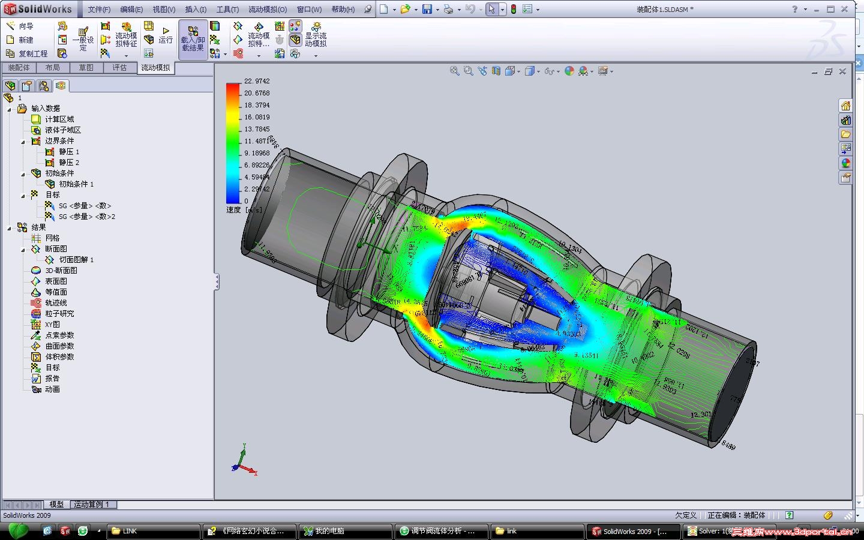Open the Display Style dropdown arrow
The height and width of the screenshot is (540, 864).
[x=538, y=72]
